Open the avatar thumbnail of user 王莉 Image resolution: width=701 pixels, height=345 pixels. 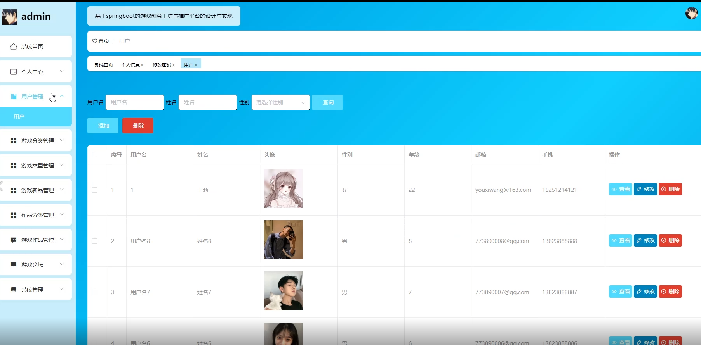click(284, 188)
